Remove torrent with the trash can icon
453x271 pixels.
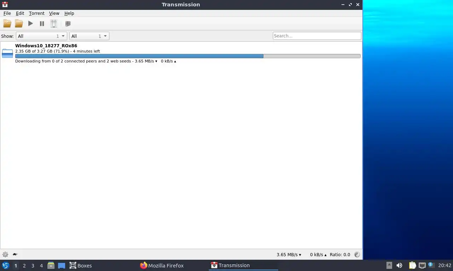(x=53, y=24)
